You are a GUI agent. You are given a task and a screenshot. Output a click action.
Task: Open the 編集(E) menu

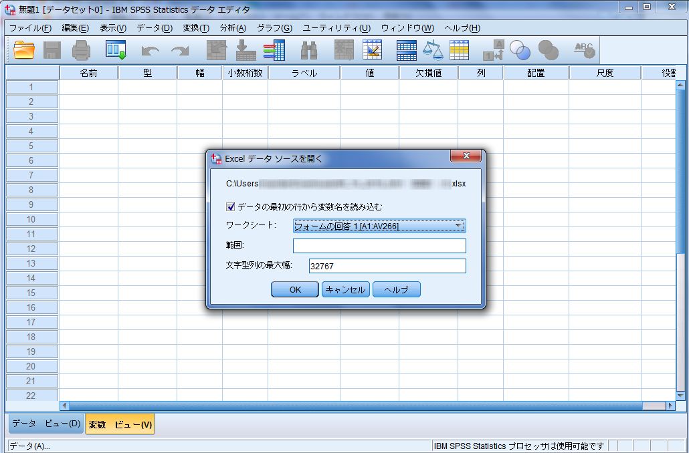(x=75, y=28)
